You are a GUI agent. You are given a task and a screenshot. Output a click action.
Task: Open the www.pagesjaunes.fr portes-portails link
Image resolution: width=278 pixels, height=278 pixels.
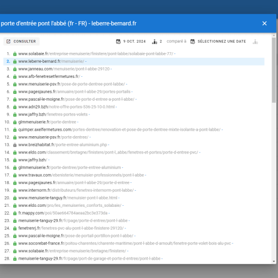(x=74, y=92)
